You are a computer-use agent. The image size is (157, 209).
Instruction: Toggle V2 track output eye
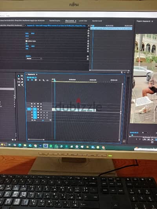pos(41,106)
